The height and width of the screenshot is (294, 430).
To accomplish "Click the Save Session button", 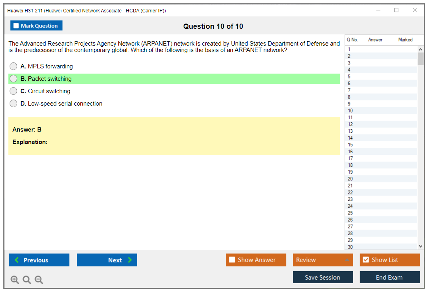I will click(x=322, y=277).
